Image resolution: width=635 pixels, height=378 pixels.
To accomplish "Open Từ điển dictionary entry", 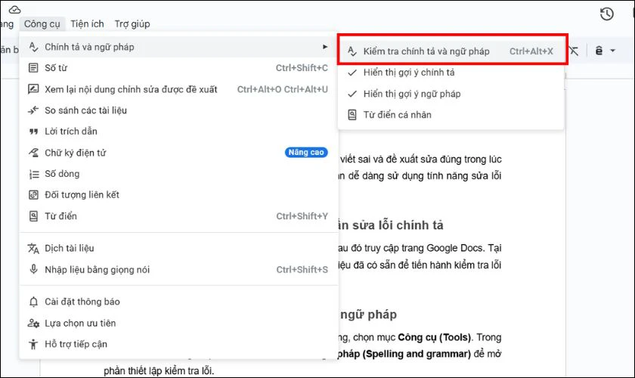I will coord(178,216).
